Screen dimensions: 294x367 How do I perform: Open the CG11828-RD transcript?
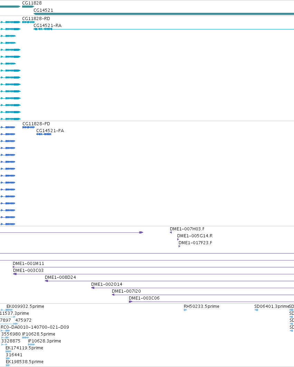tap(28, 22)
